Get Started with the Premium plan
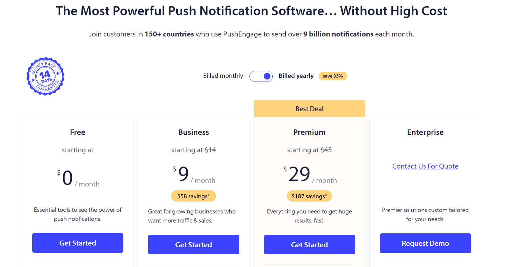 click(309, 244)
